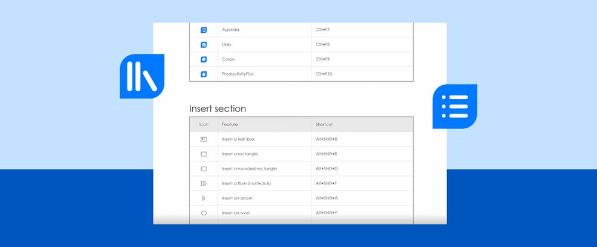Click the 'Alt+Shift+A' shortcut cell

coord(362,198)
